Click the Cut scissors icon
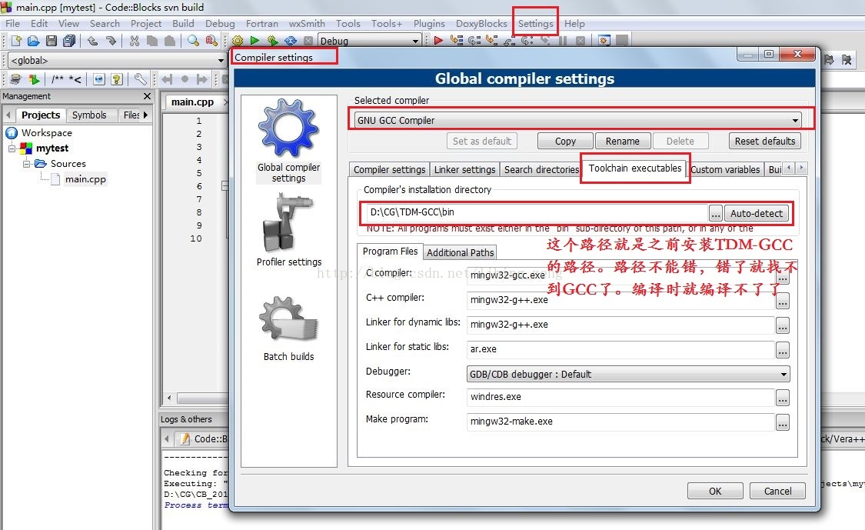Viewport: 865px width, 530px height. 134,40
